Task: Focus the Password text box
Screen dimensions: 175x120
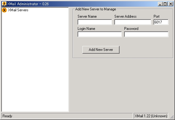Action: [146, 34]
